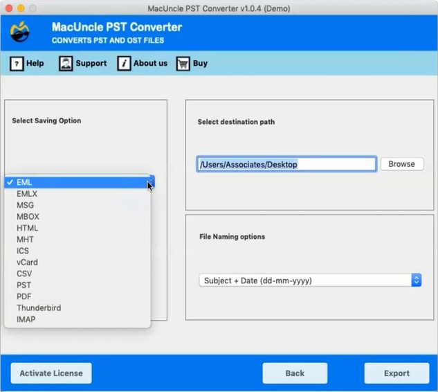Open the Support text label
Image resolution: width=438 pixels, height=392 pixels.
click(x=91, y=63)
